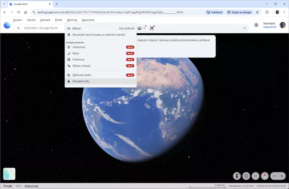This screenshot has width=289, height=189.
Task: Open the Upravit menu
Action: coord(31,20)
